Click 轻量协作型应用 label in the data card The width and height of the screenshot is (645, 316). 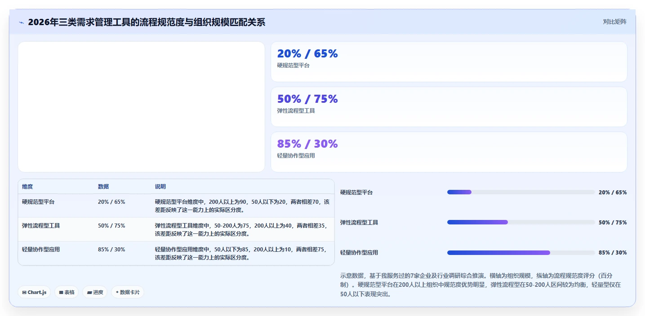[x=296, y=156]
